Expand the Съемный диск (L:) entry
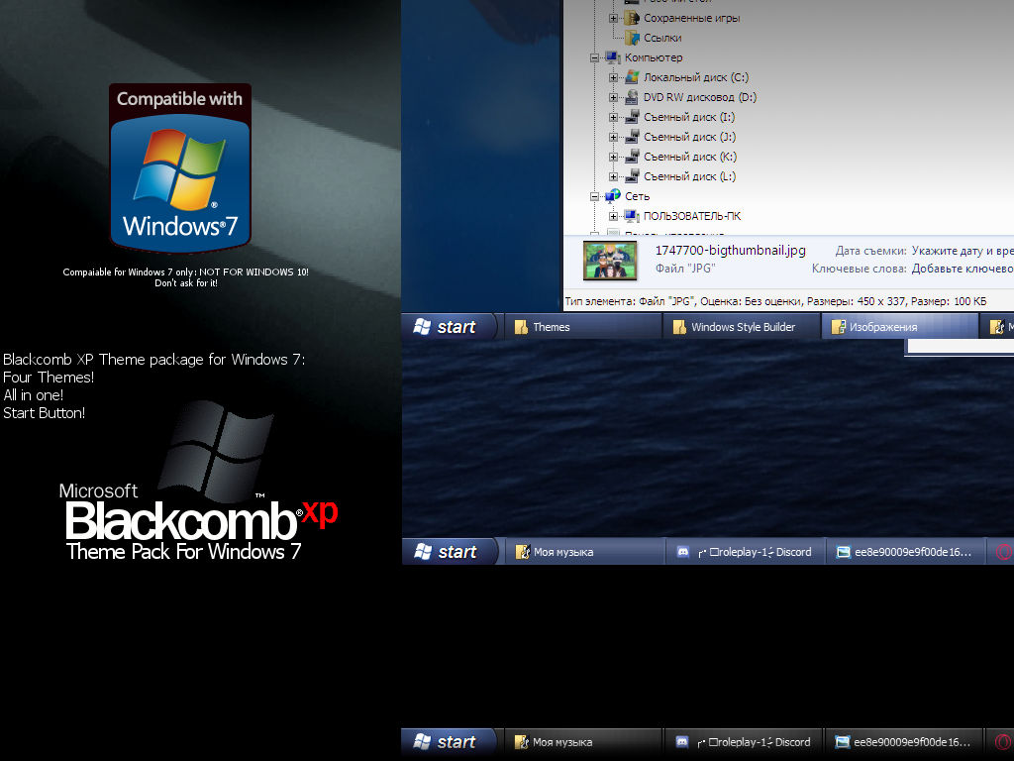The height and width of the screenshot is (761, 1014). [614, 176]
